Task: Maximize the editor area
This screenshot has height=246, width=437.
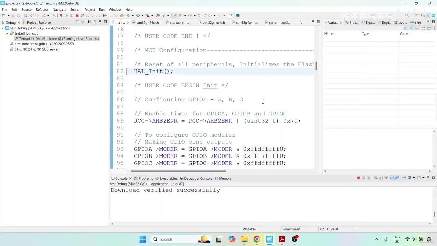Action: click(x=319, y=22)
